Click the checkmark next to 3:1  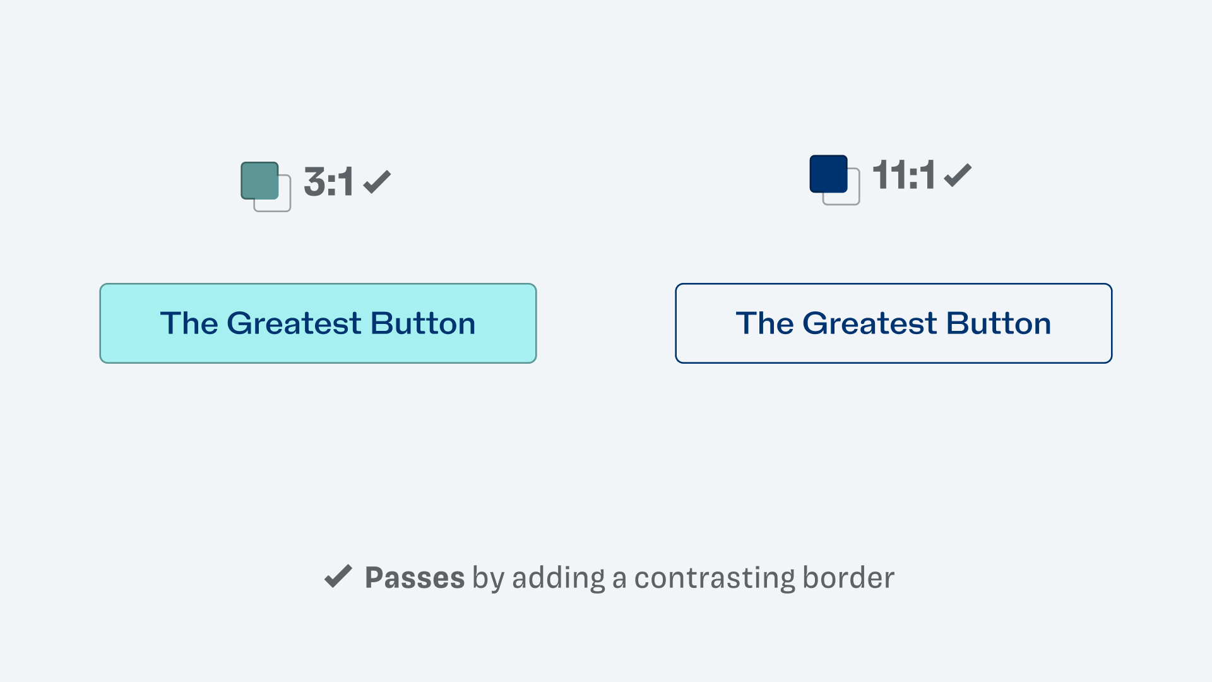(377, 182)
